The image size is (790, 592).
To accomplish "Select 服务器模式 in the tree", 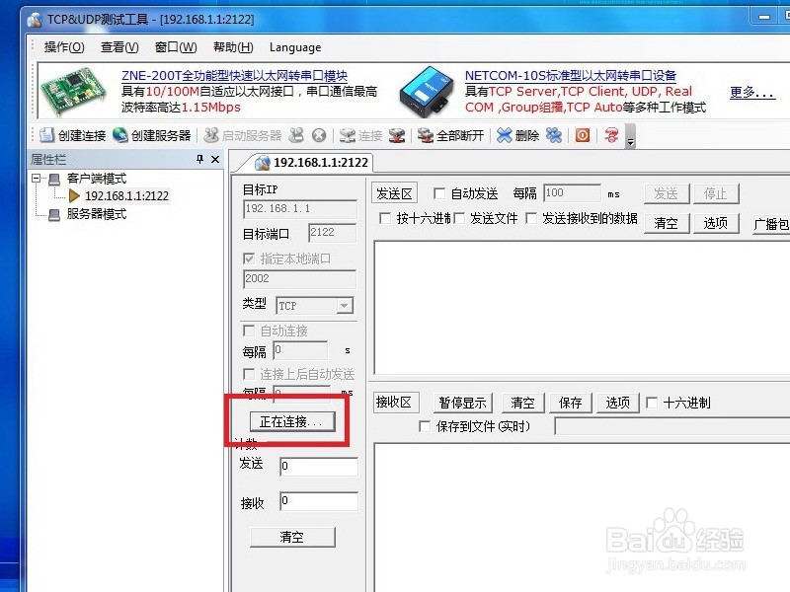I will 96,214.
